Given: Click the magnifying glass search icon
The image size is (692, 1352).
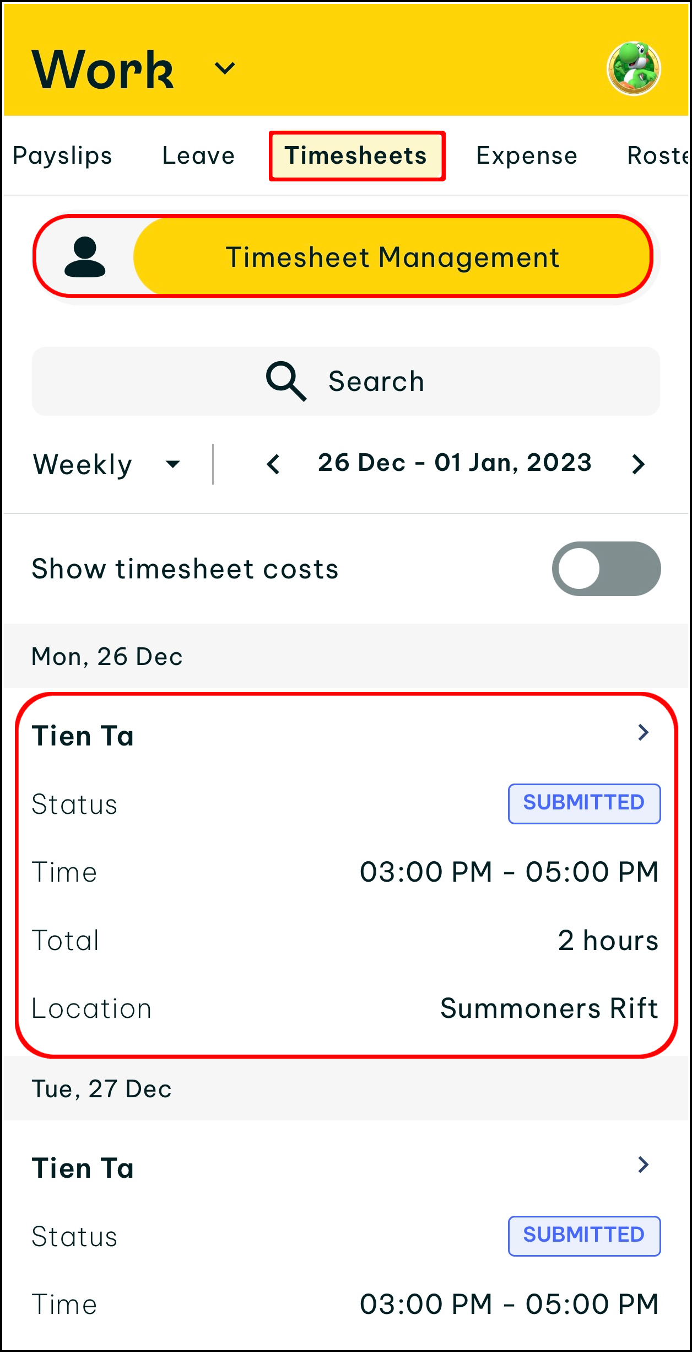Looking at the screenshot, I should tap(286, 381).
